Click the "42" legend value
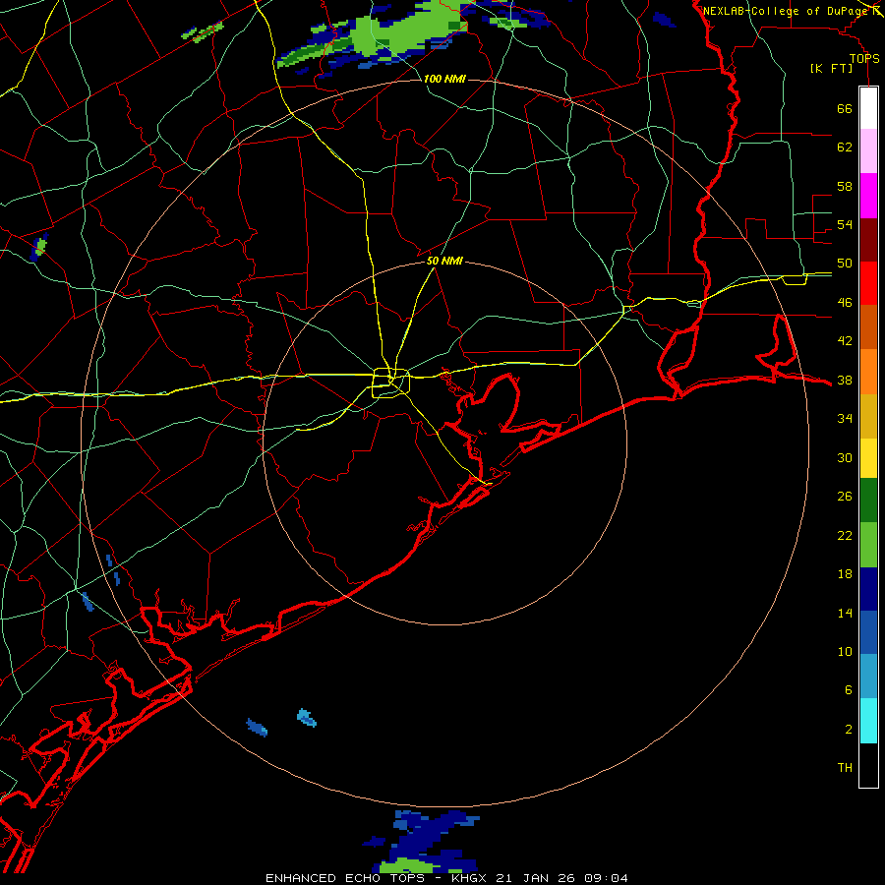Screen dimensions: 885x885 coord(845,341)
